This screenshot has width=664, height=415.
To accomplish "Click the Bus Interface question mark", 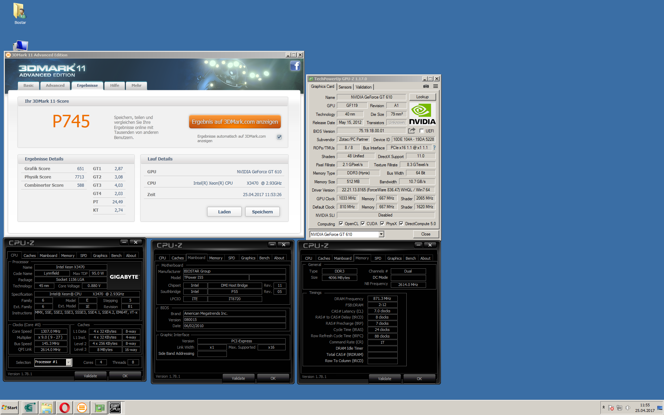I will 434,148.
